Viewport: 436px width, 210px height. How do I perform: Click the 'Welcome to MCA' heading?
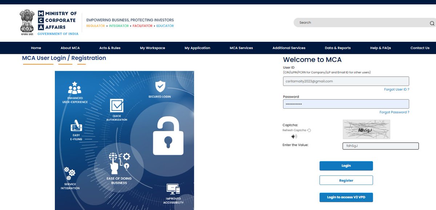click(312, 60)
